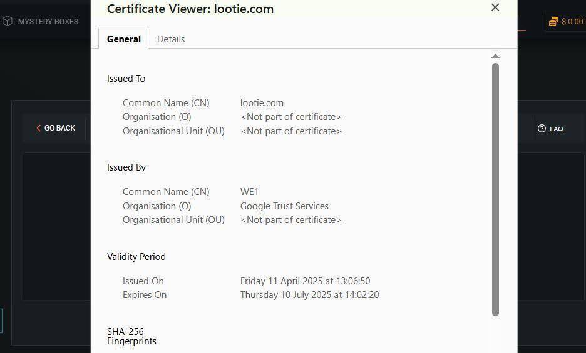Click the Certificate Viewer title text
The image size is (586, 353).
190,9
